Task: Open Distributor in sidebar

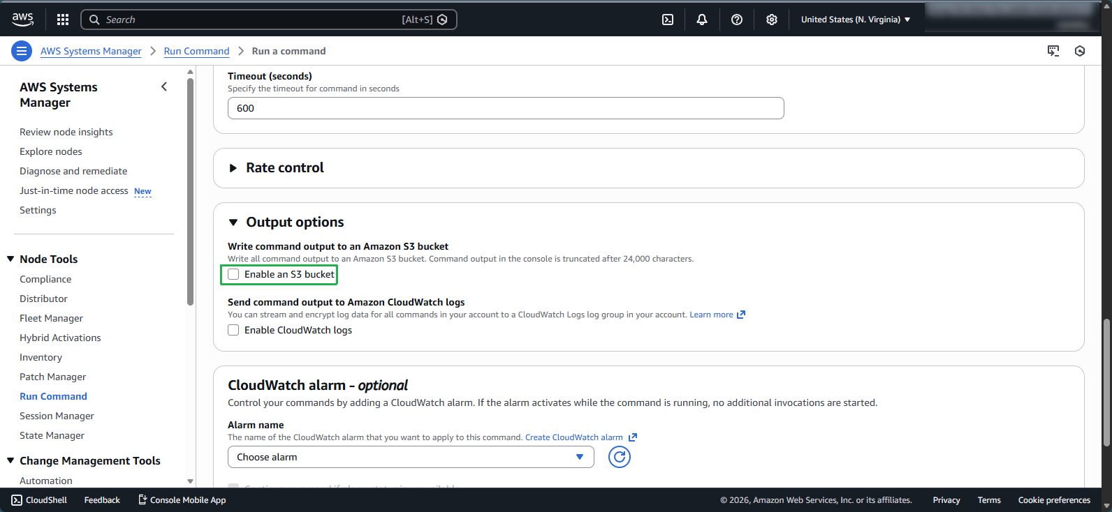Action: click(x=43, y=299)
